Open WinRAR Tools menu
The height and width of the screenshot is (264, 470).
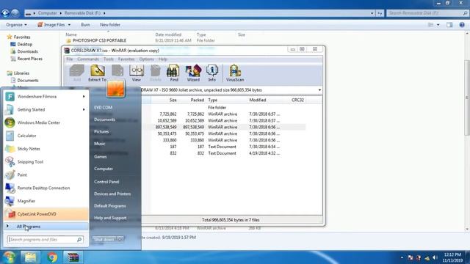click(x=109, y=59)
